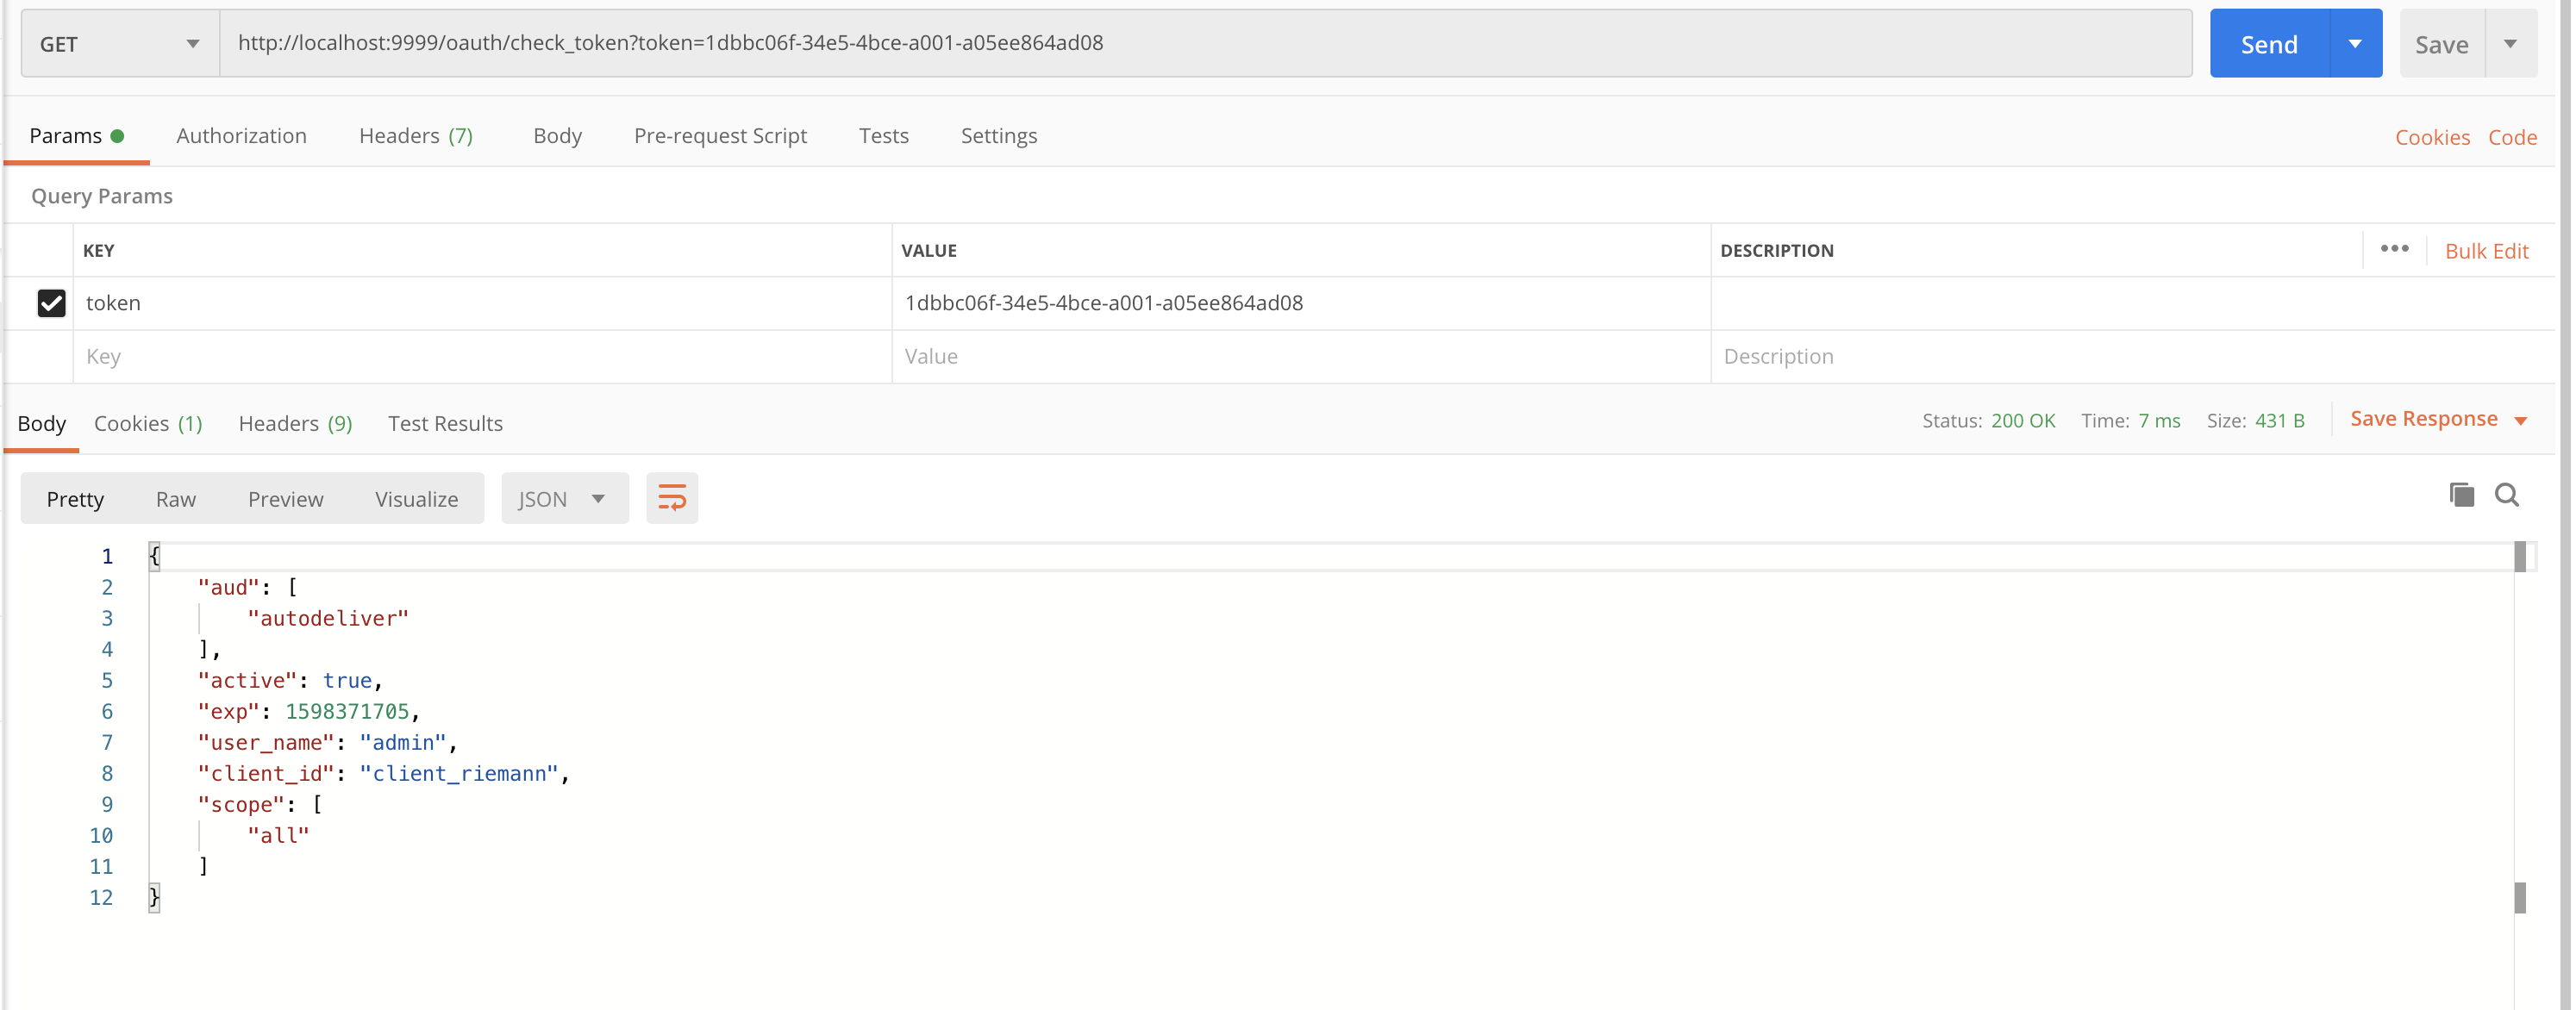Expand the GET method dropdown
This screenshot has width=2576, height=1010.
click(119, 44)
